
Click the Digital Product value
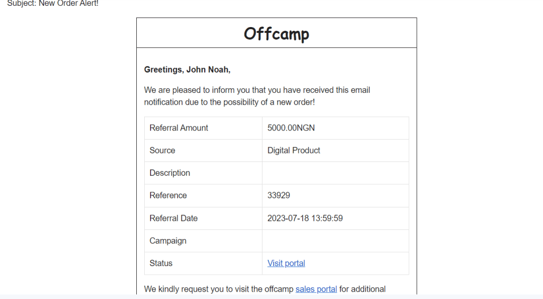click(294, 150)
